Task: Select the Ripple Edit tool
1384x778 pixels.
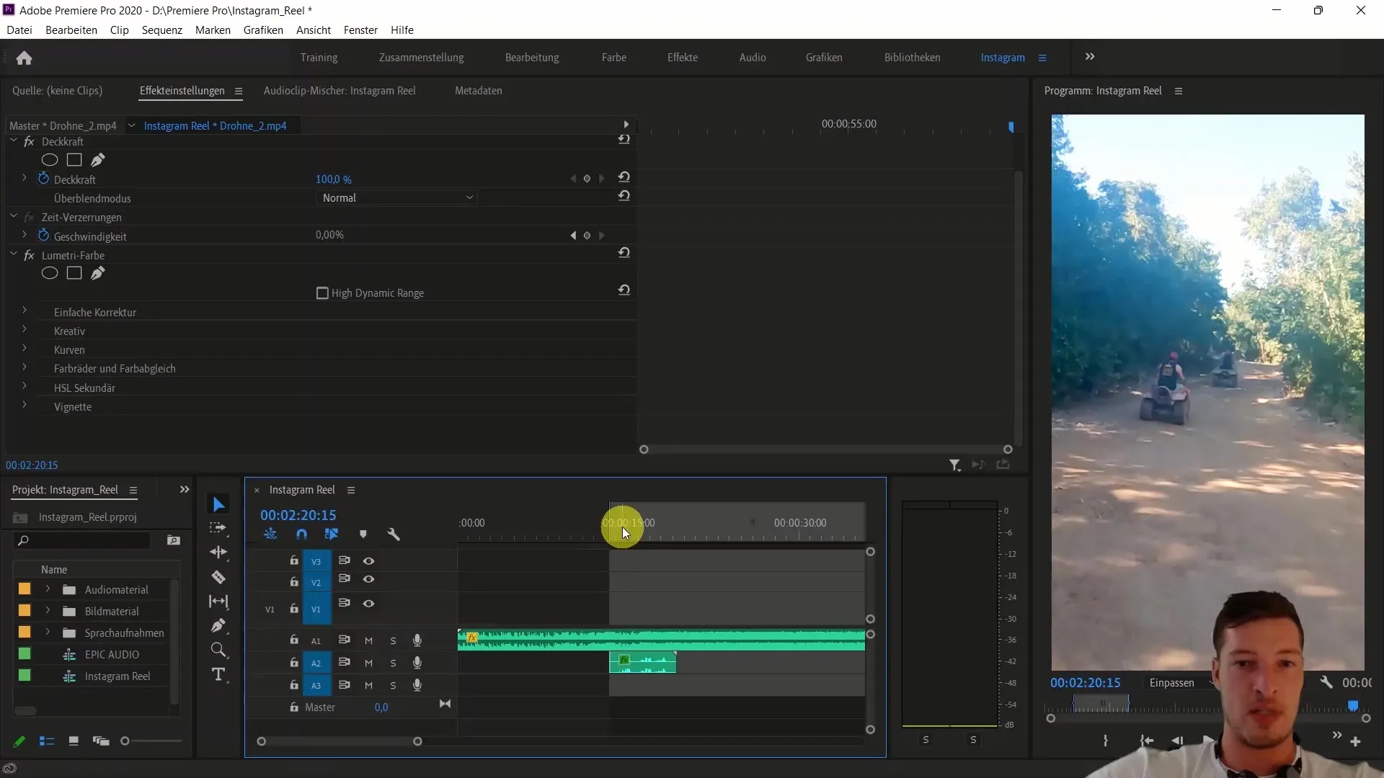Action: point(218,553)
